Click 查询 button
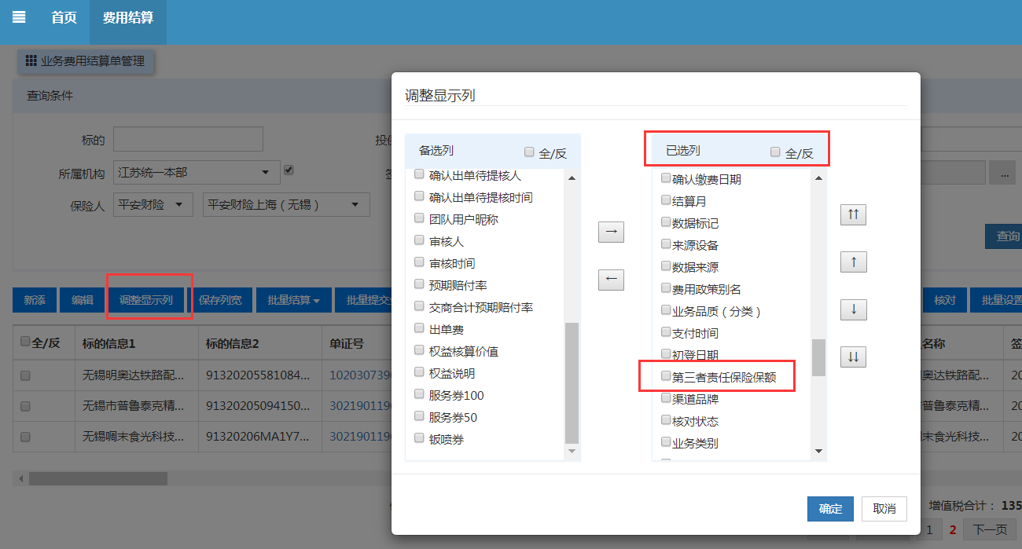Screen dimensions: 1022x549 tap(1005, 236)
